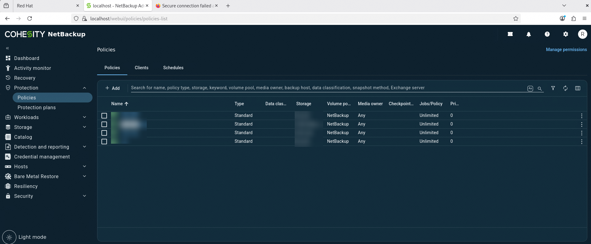Click the Cohesity NetBackup logo
This screenshot has width=591, height=244.
(x=45, y=34)
